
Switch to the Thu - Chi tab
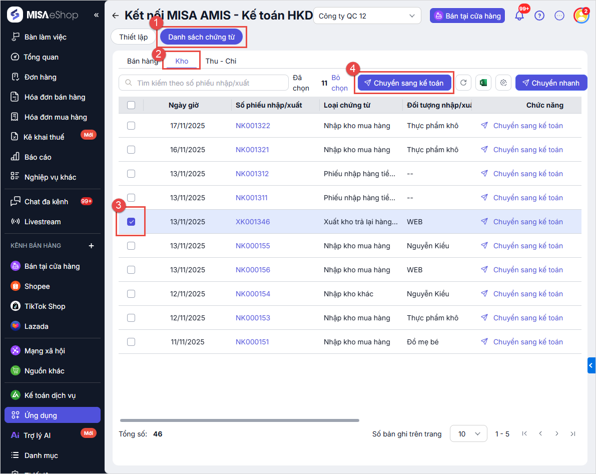click(221, 61)
